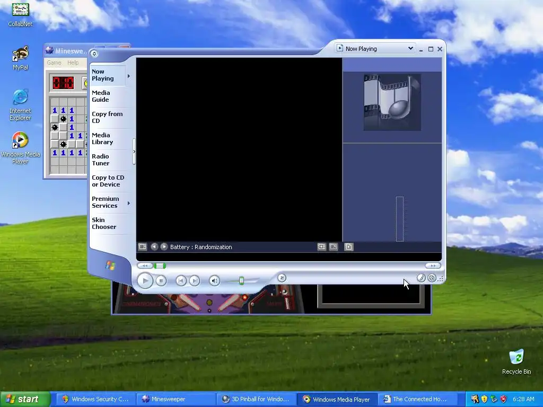Mute the Media Player sound

pyautogui.click(x=215, y=281)
